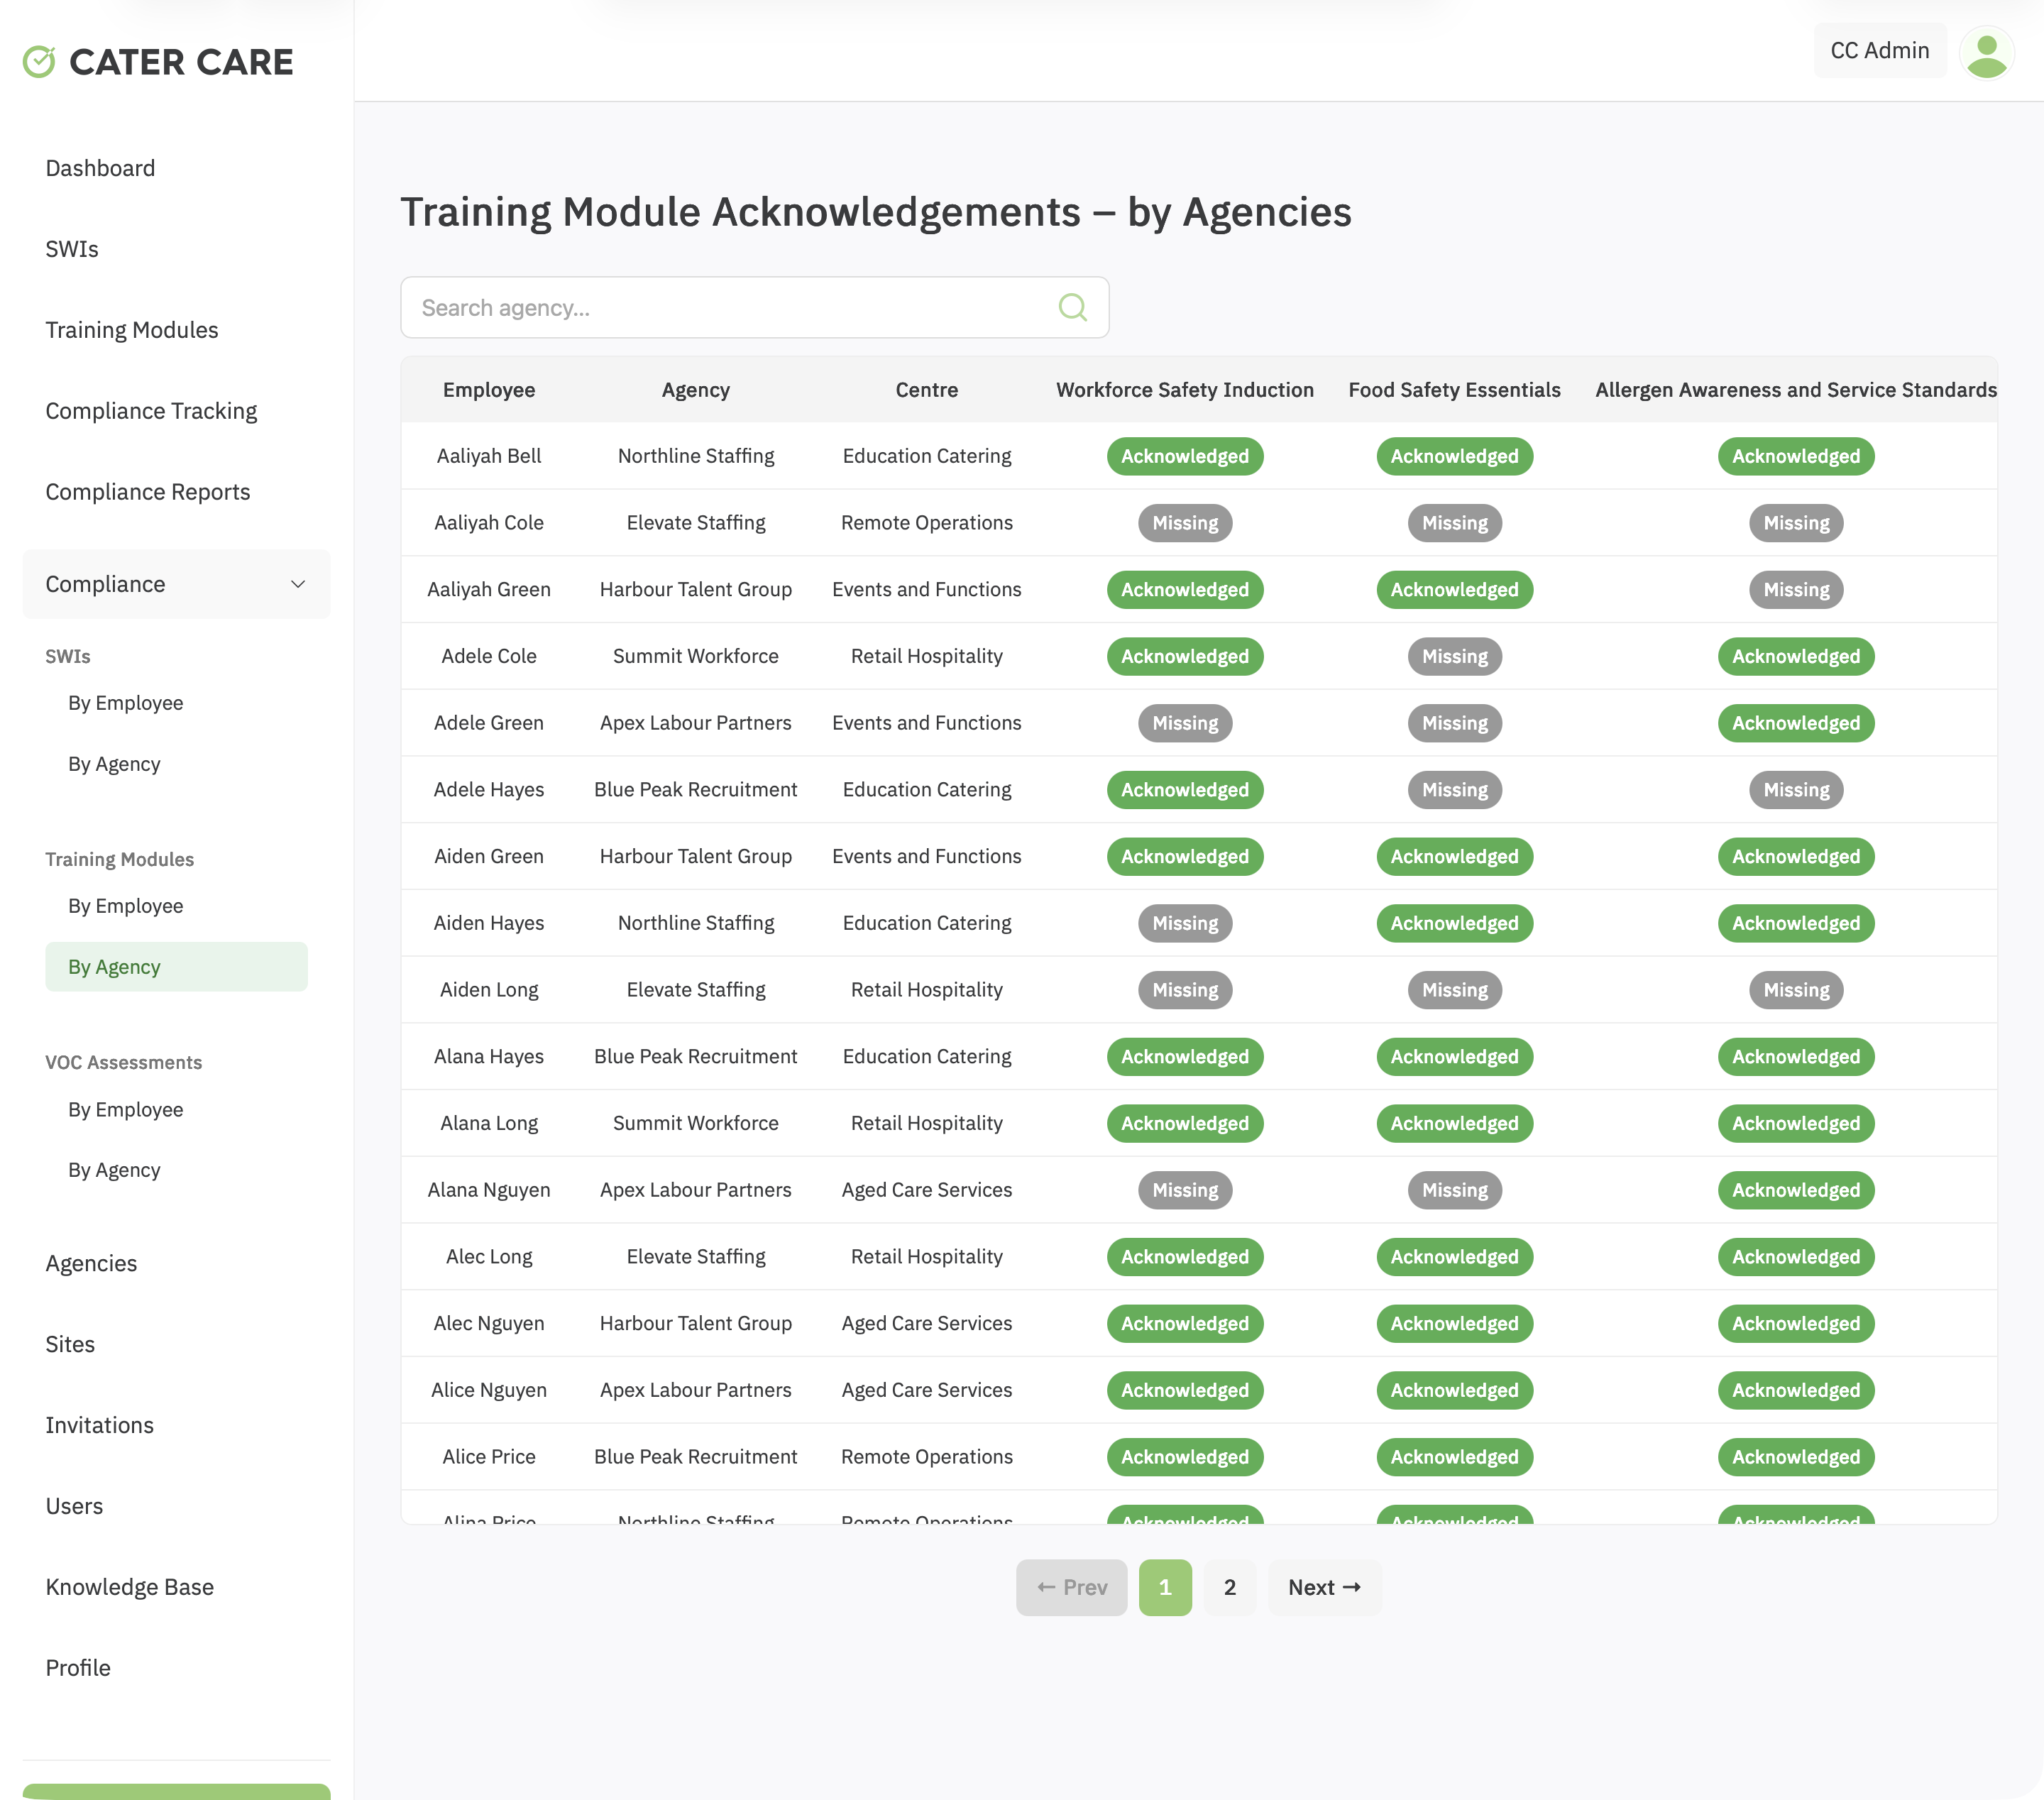2044x1800 pixels.
Task: Open the Dashboard menu item
Action: pyautogui.click(x=100, y=168)
